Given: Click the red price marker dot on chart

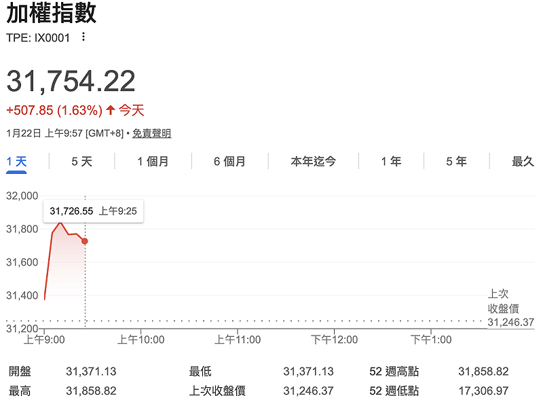Looking at the screenshot, I should click(x=85, y=239).
